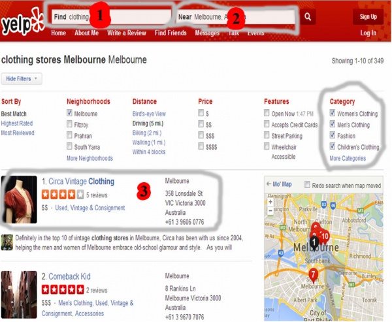Zoom out on the map

(270, 210)
